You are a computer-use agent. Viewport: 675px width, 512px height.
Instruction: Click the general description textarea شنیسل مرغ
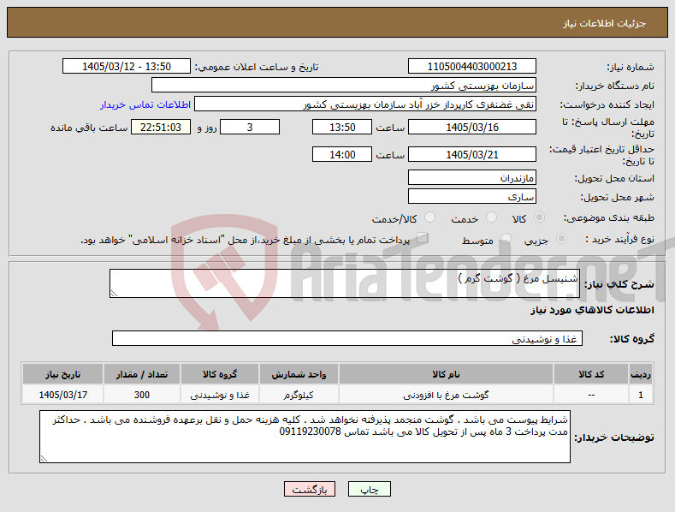pyautogui.click(x=345, y=283)
